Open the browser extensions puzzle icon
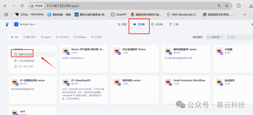253x115 pixels. [x=239, y=6]
